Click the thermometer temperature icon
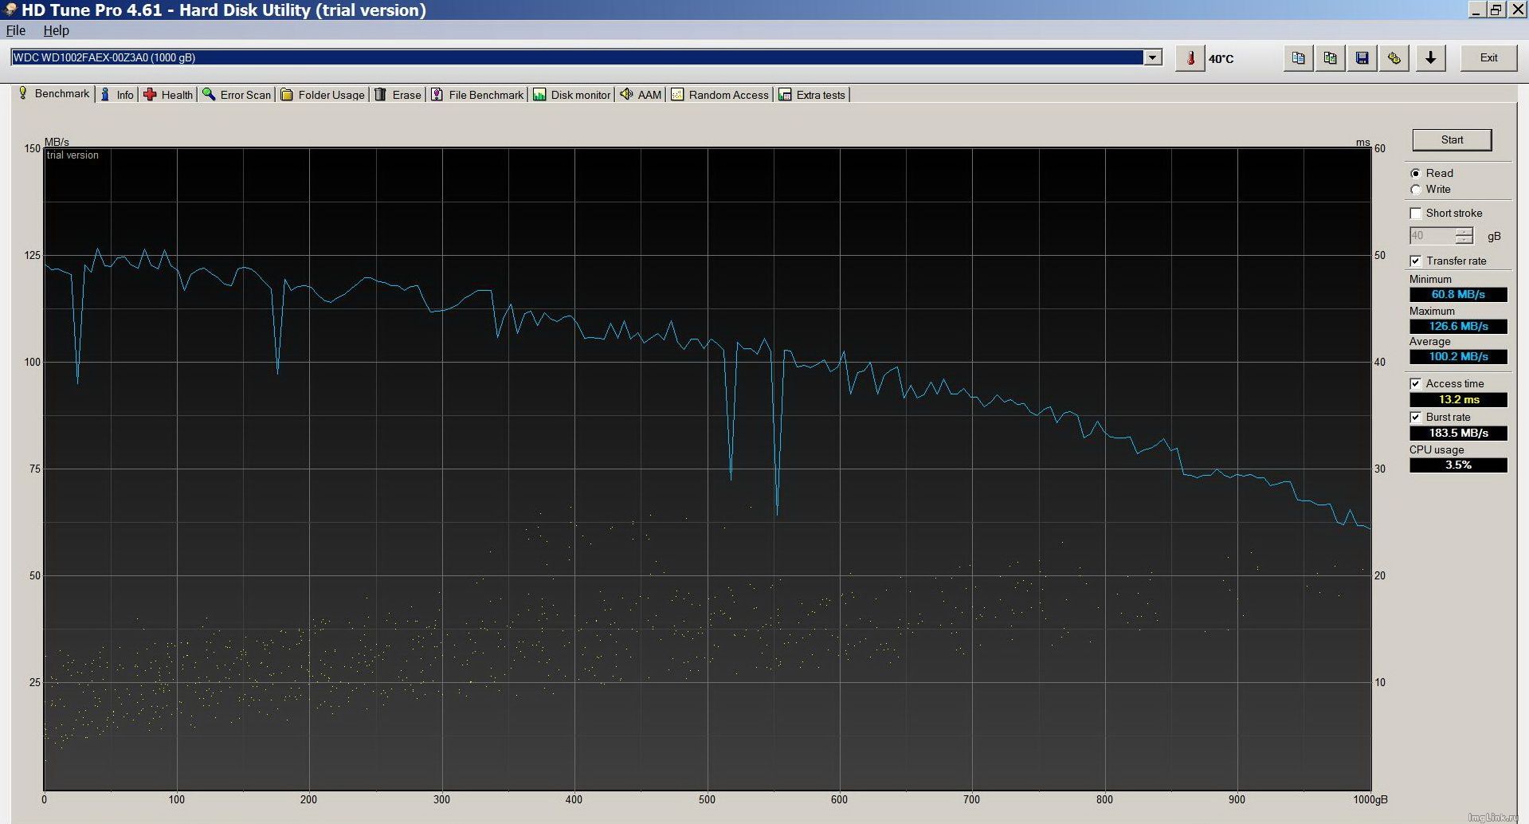Viewport: 1529px width, 824px height. (1190, 58)
